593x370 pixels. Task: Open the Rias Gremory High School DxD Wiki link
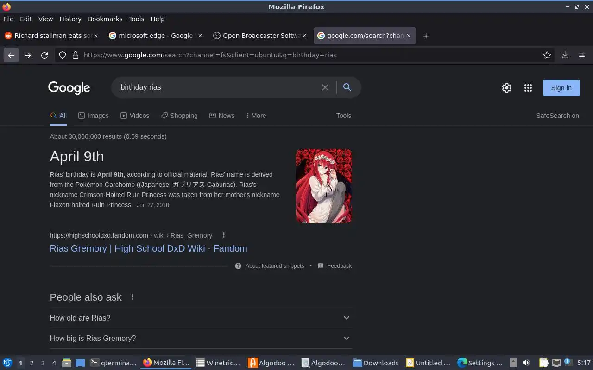[148, 248]
